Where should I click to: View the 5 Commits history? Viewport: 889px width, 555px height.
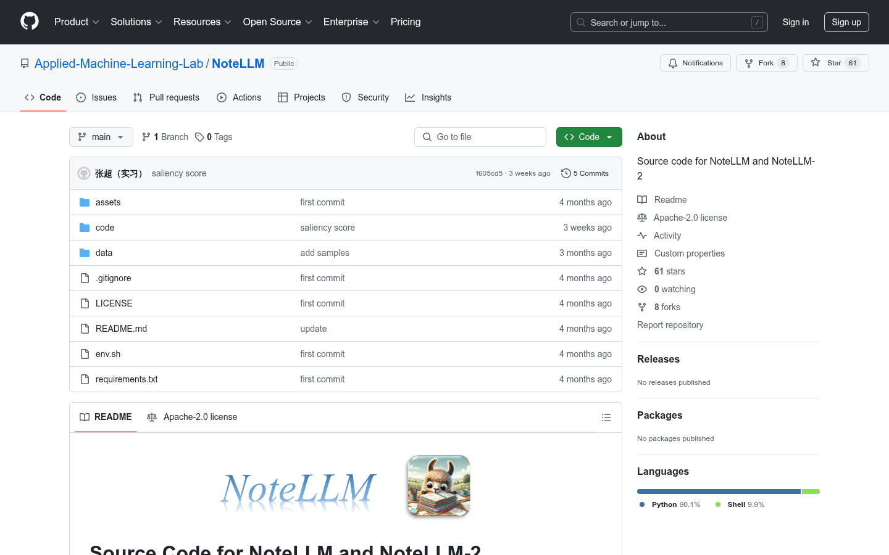(x=585, y=173)
